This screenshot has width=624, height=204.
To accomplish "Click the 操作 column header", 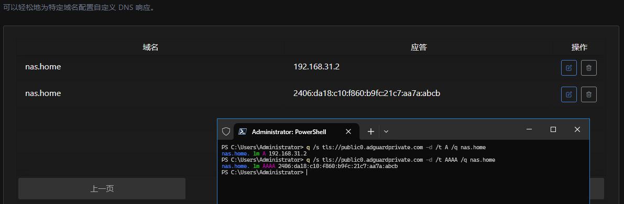I will 579,47.
